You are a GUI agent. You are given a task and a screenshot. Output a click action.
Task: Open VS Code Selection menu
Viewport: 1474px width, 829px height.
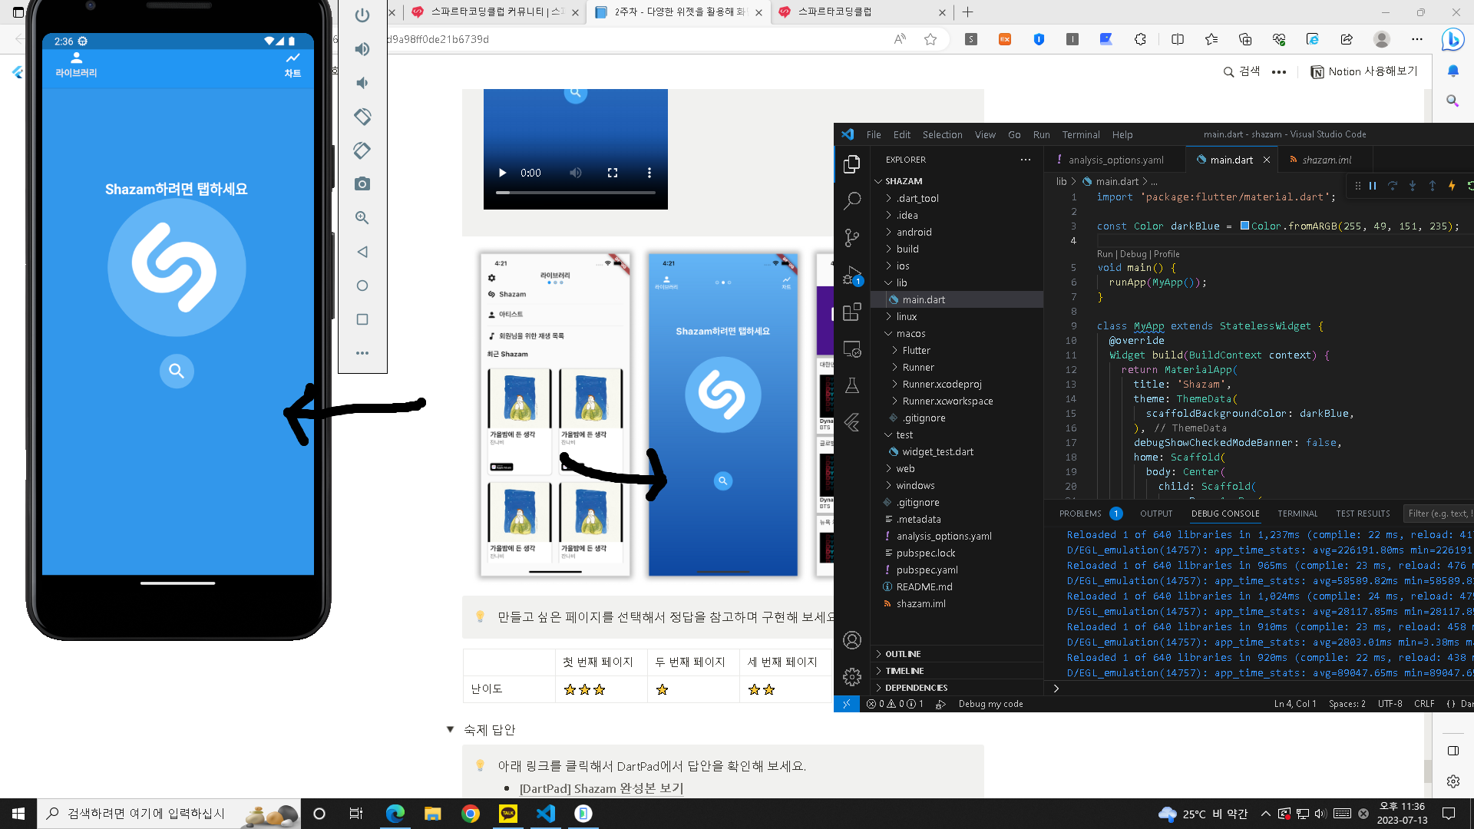point(942,134)
